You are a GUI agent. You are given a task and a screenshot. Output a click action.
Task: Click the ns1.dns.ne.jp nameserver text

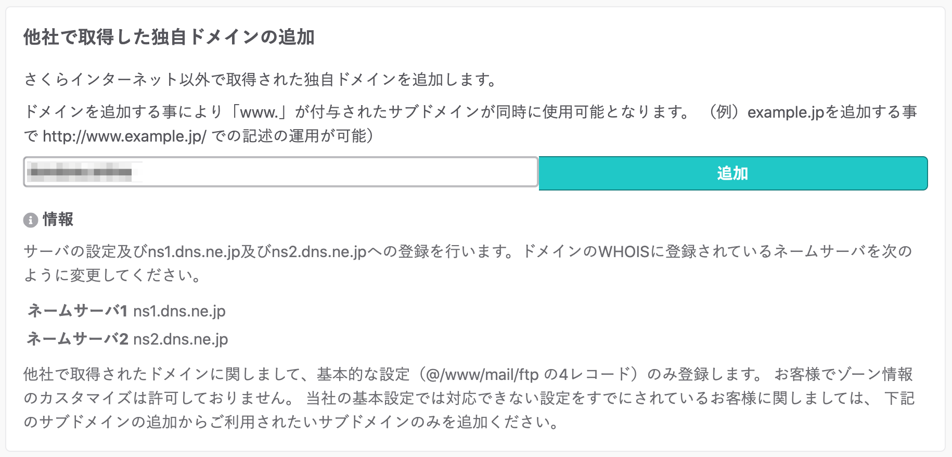(x=180, y=311)
